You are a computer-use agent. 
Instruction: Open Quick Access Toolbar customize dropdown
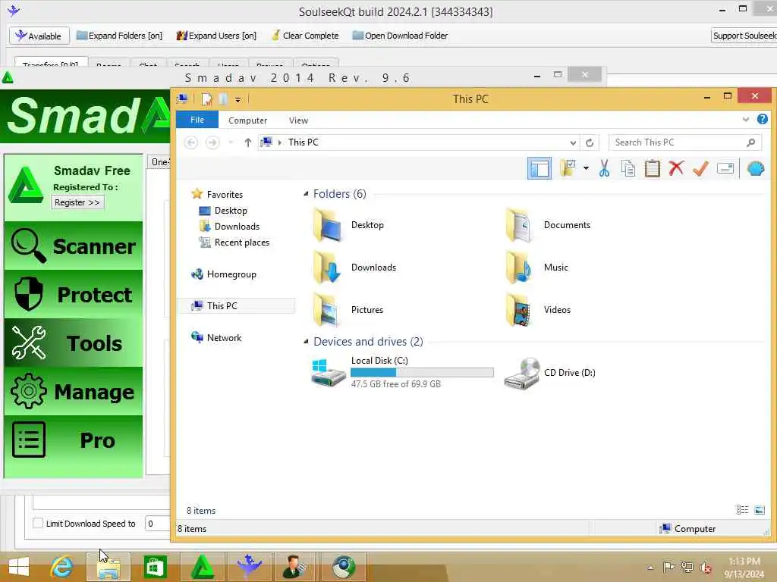(x=238, y=99)
